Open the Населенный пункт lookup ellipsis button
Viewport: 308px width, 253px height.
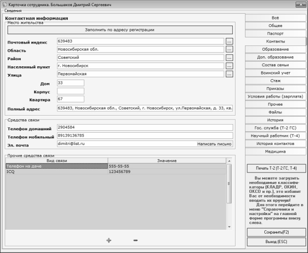click(229, 66)
